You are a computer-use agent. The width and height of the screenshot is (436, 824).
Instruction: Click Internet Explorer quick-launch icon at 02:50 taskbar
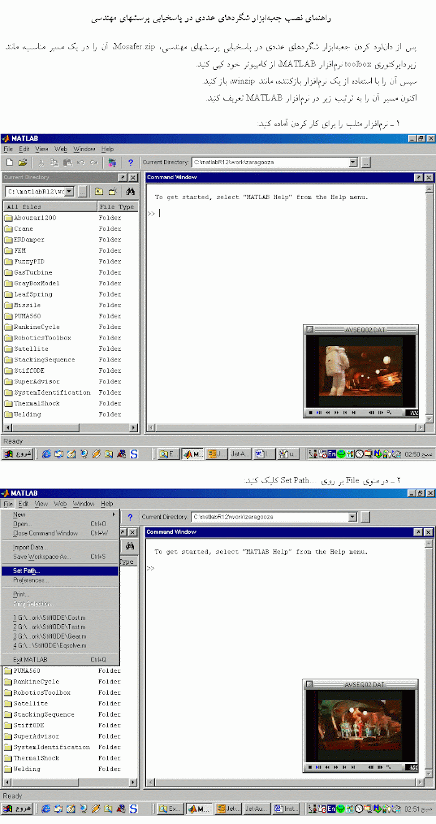pyautogui.click(x=47, y=454)
